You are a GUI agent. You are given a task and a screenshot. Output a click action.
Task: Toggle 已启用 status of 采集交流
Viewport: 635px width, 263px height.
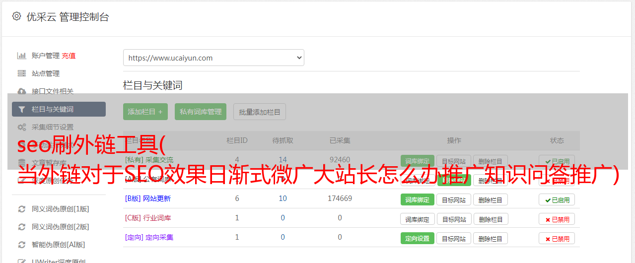tap(557, 161)
